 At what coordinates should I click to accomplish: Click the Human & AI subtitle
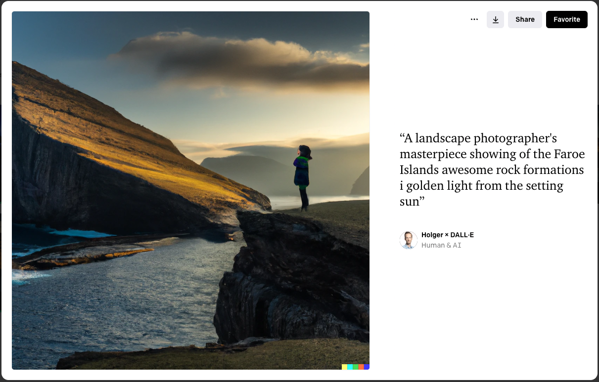click(x=441, y=245)
